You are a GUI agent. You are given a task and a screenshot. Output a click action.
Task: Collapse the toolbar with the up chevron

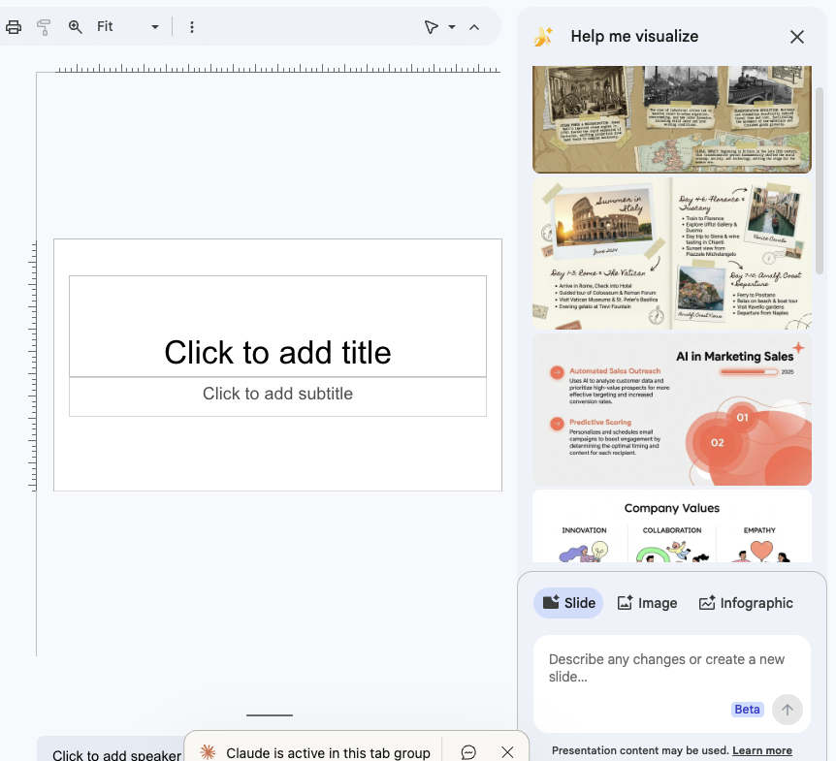tap(474, 27)
